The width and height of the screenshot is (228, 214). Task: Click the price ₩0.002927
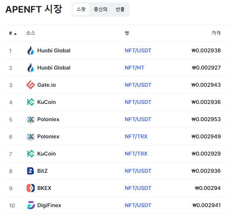[206, 68]
